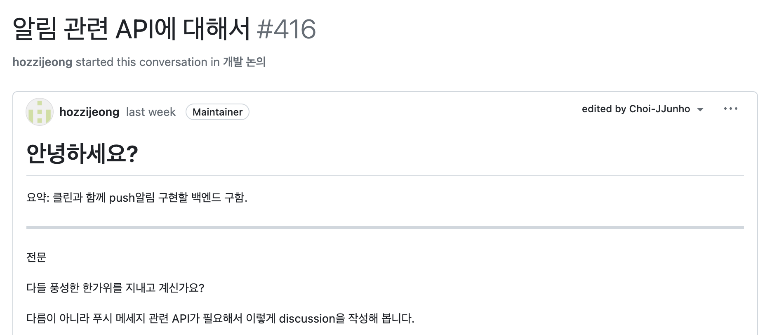772x335 pixels.
Task: Click hozzijeong's avatar image
Action: (40, 112)
